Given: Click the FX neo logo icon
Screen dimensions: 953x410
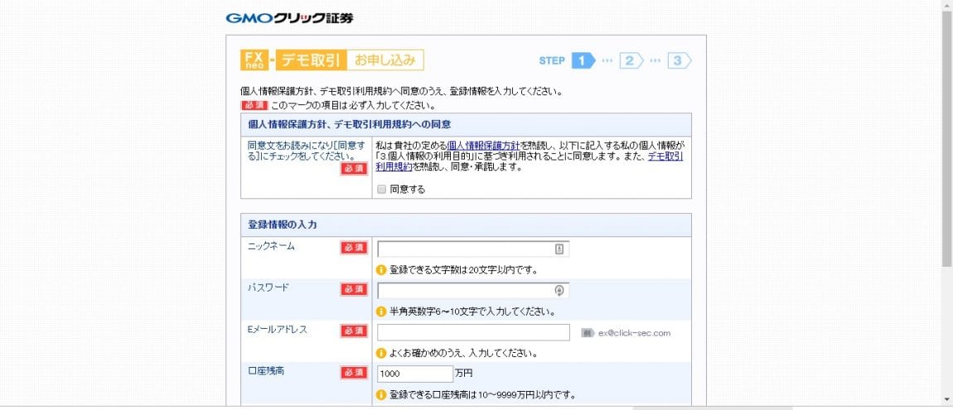Looking at the screenshot, I should 254,60.
